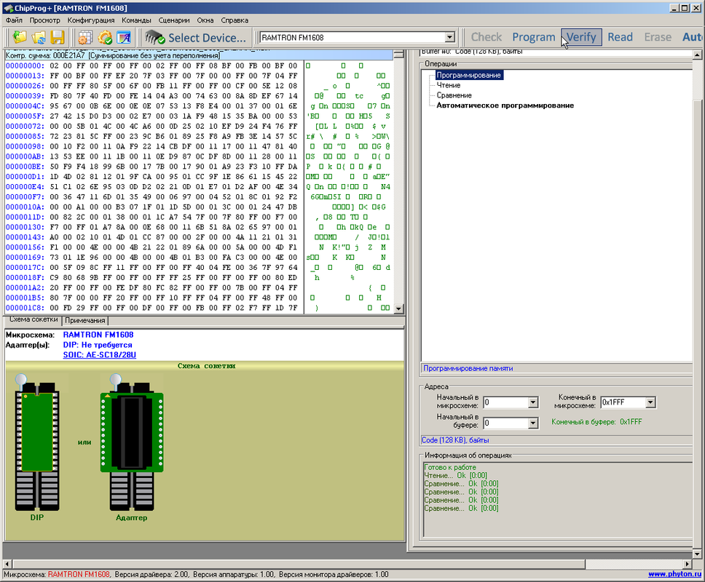Select Сравнение operation
The image size is (705, 582).
[x=454, y=95]
